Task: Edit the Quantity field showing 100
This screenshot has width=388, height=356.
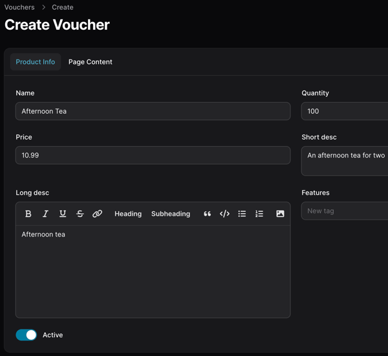Action: 345,111
